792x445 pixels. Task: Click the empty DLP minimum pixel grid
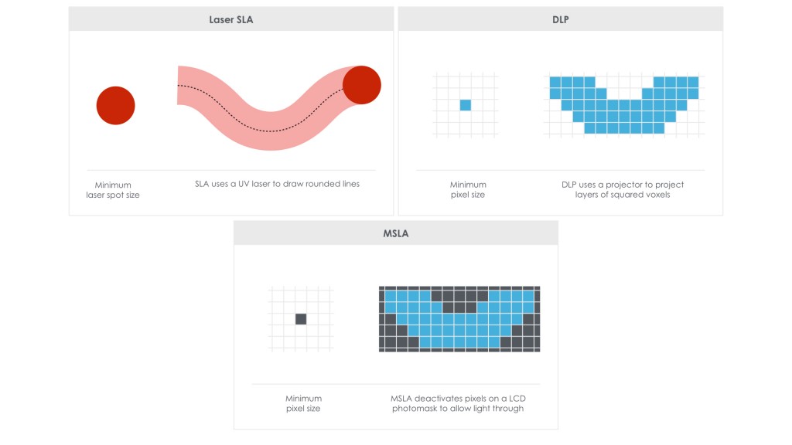465,105
